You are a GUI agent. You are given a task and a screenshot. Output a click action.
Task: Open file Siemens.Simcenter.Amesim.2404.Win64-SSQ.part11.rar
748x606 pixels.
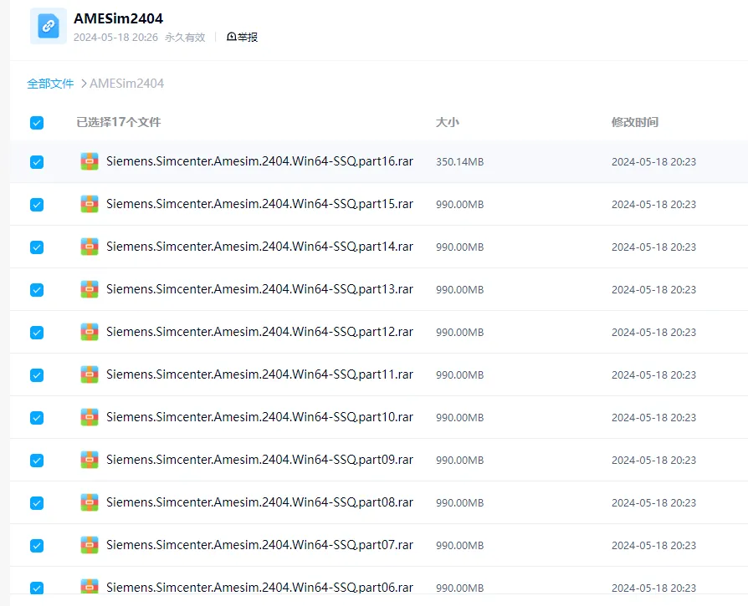tap(259, 374)
